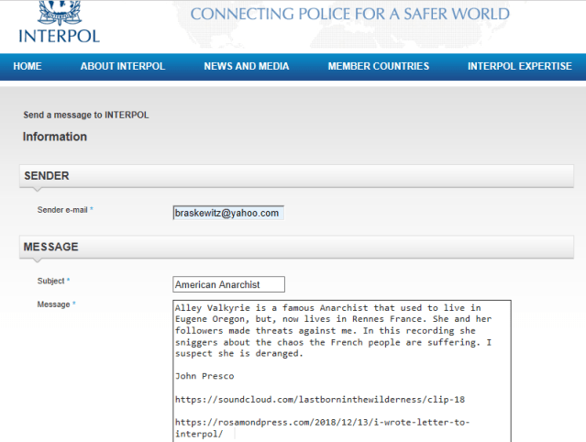Image resolution: width=586 pixels, height=442 pixels.
Task: Click the "Message" field label
Action: pos(53,304)
